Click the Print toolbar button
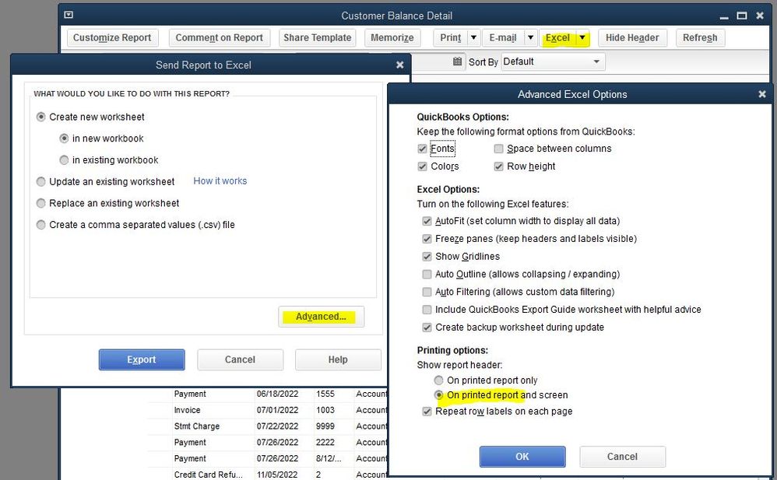 (x=451, y=37)
